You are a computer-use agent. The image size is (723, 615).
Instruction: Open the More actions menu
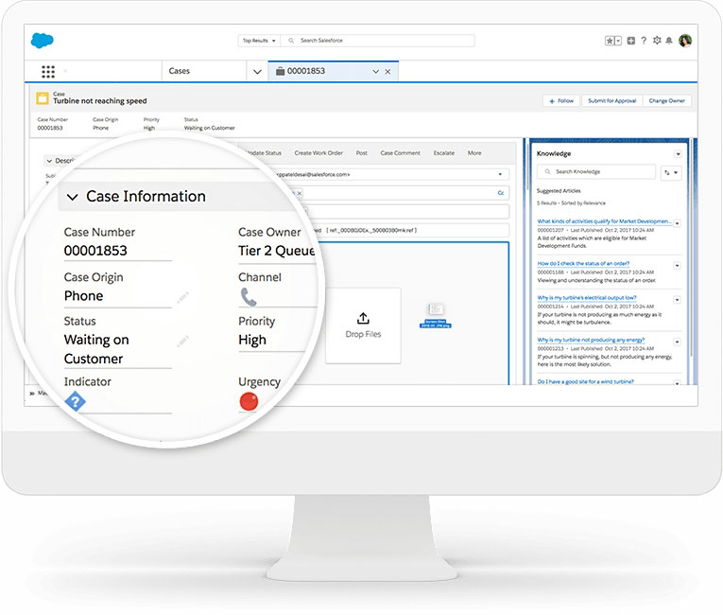click(474, 153)
